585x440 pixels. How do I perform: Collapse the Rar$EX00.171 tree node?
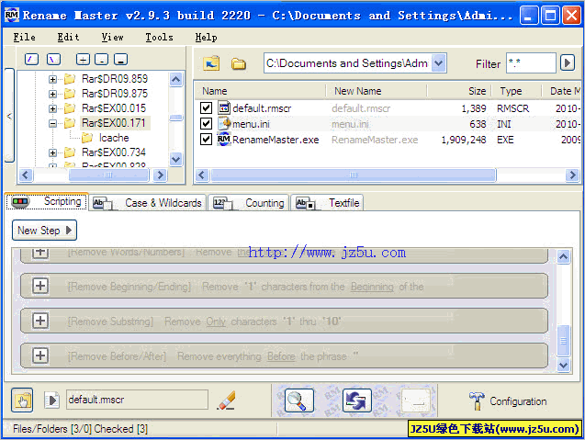(x=52, y=123)
